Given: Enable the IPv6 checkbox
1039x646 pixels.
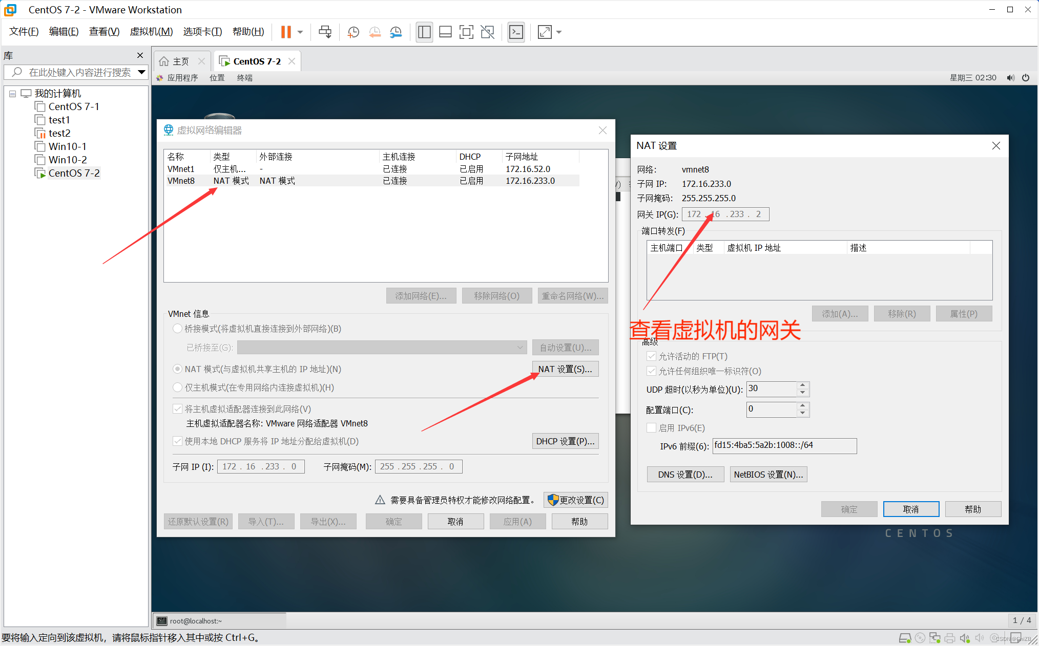Looking at the screenshot, I should tap(652, 427).
